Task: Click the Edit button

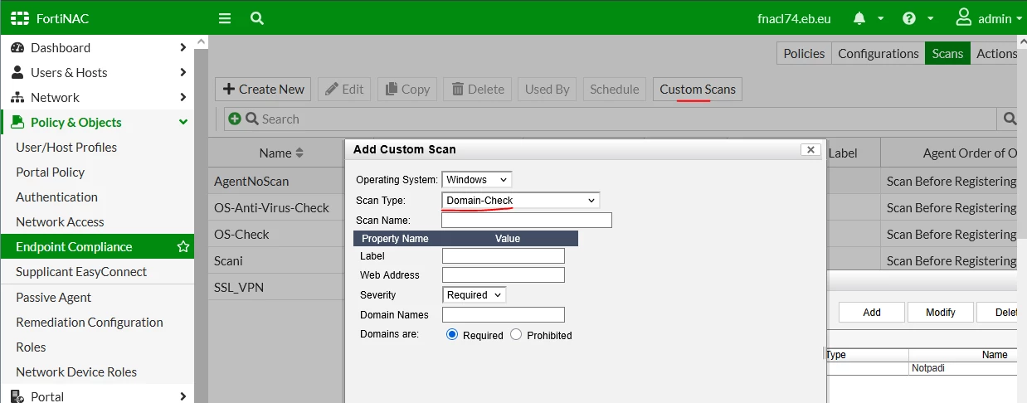Action: 344,89
